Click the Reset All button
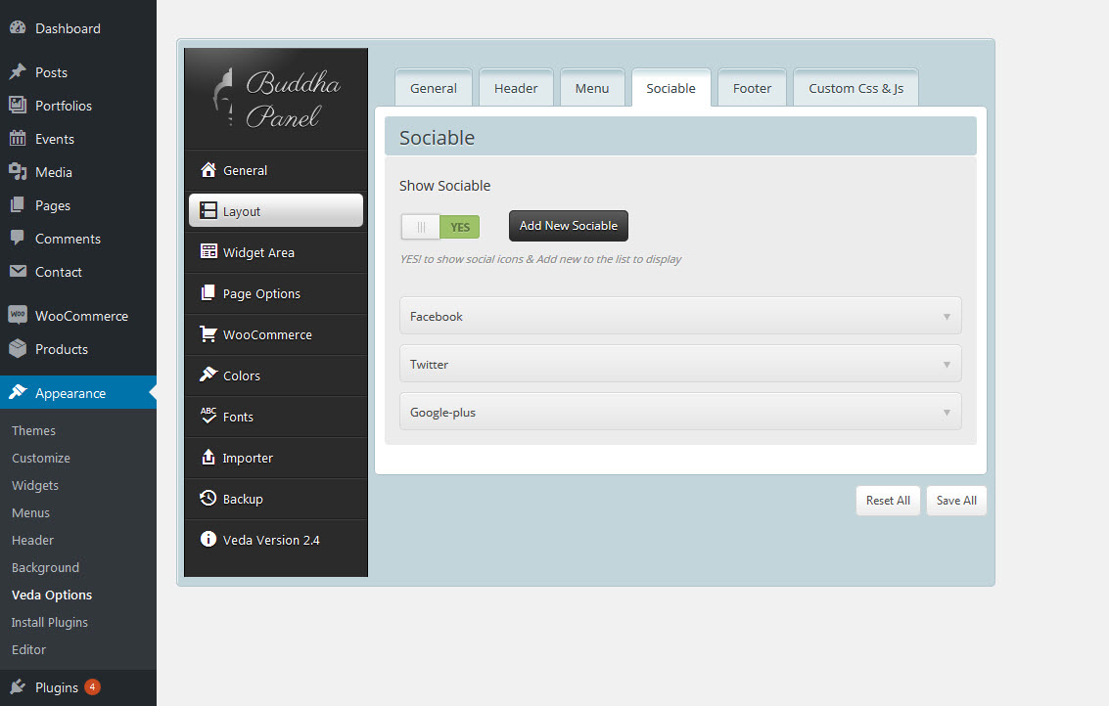 point(888,501)
